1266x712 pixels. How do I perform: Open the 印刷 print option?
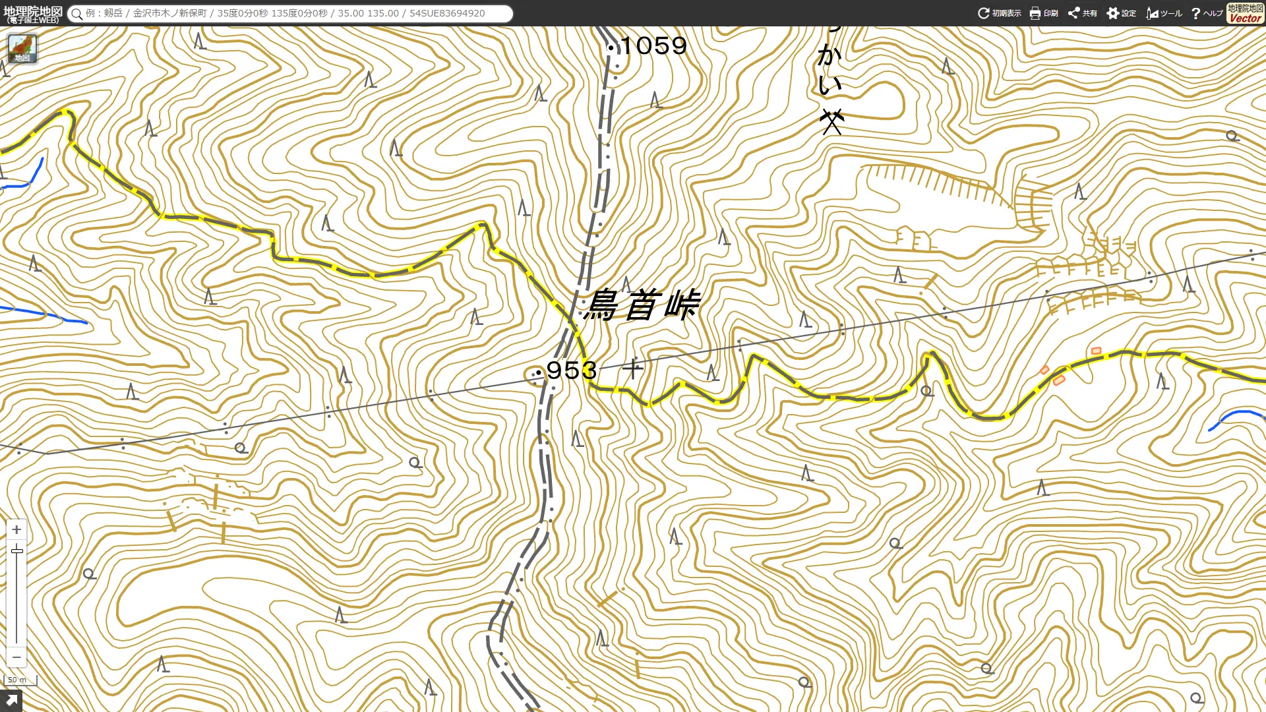pyautogui.click(x=1044, y=13)
